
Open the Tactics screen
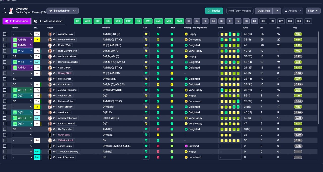point(214,11)
